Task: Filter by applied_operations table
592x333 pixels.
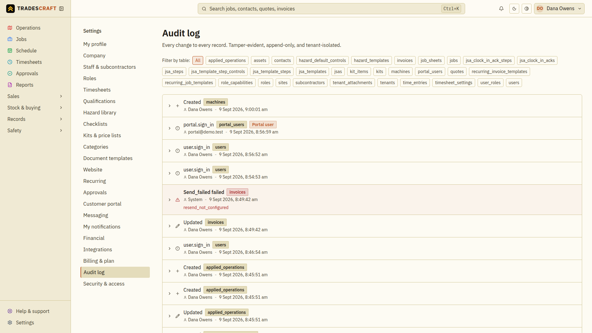Action: pyautogui.click(x=227, y=60)
